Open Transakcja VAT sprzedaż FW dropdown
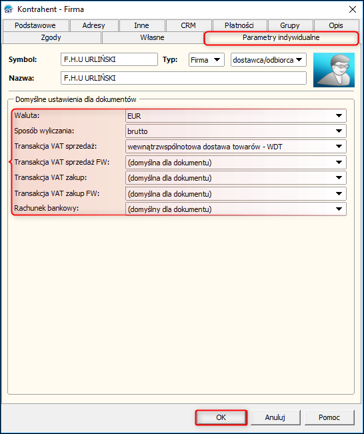 [236, 163]
